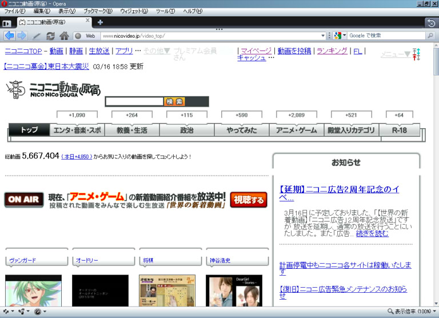
Task: Open the ランキング link
Action: 332,51
